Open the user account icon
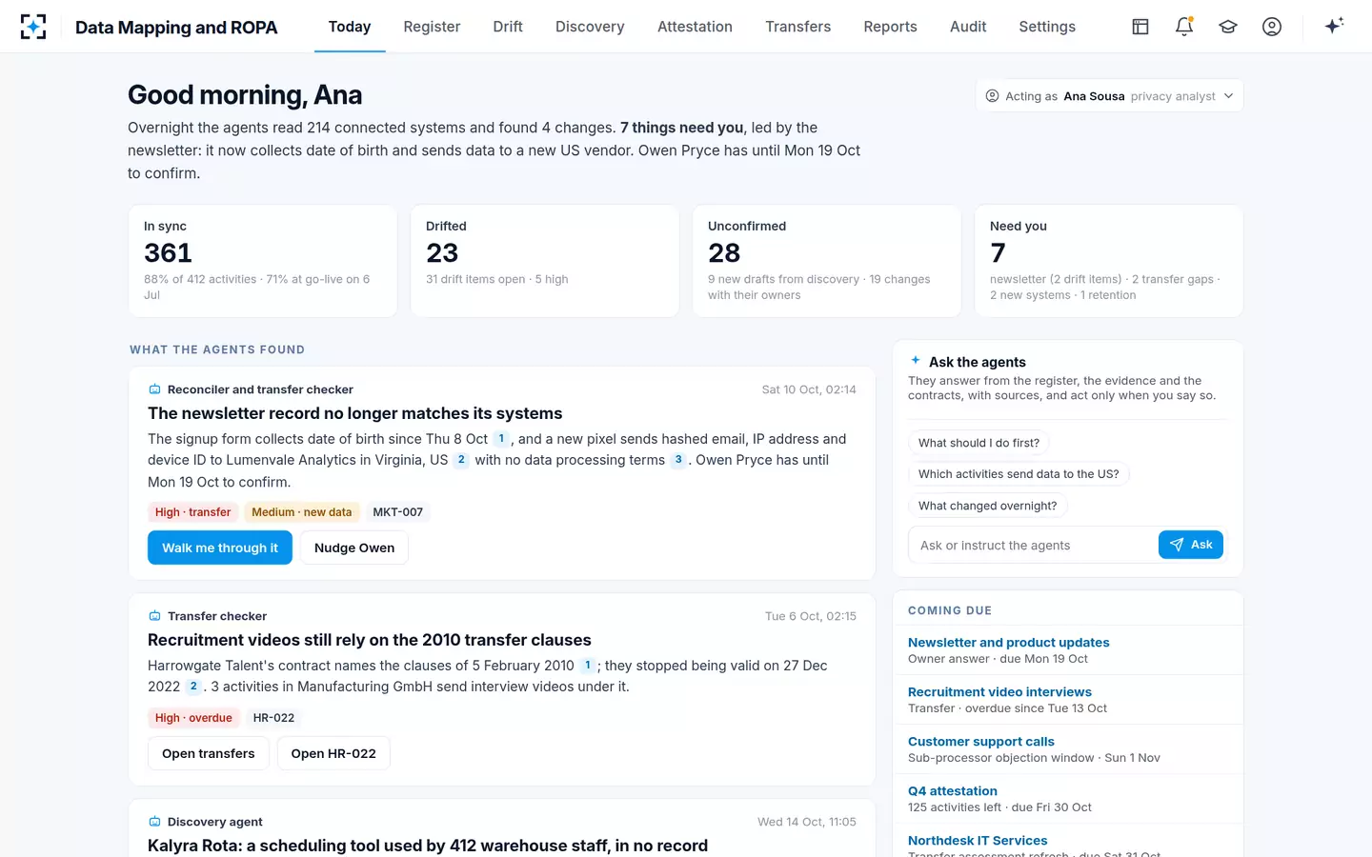1372x857 pixels. 1272,27
